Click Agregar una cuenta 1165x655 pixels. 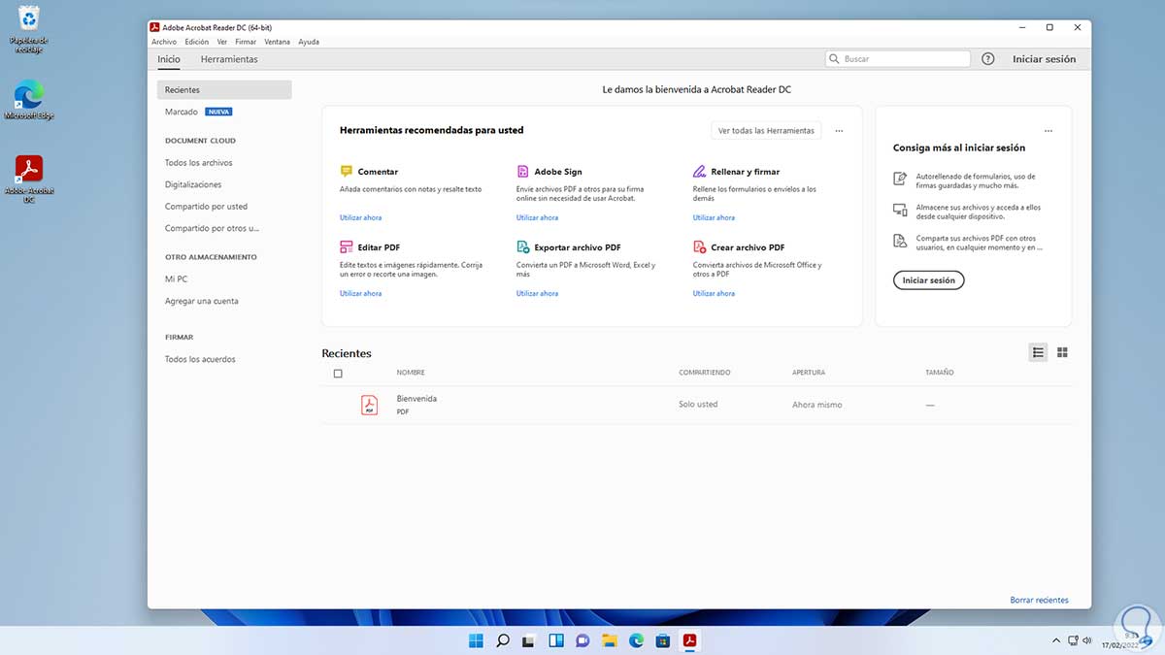click(202, 301)
